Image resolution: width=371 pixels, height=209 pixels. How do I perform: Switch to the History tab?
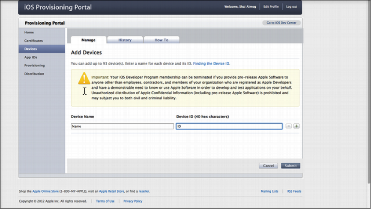click(125, 40)
